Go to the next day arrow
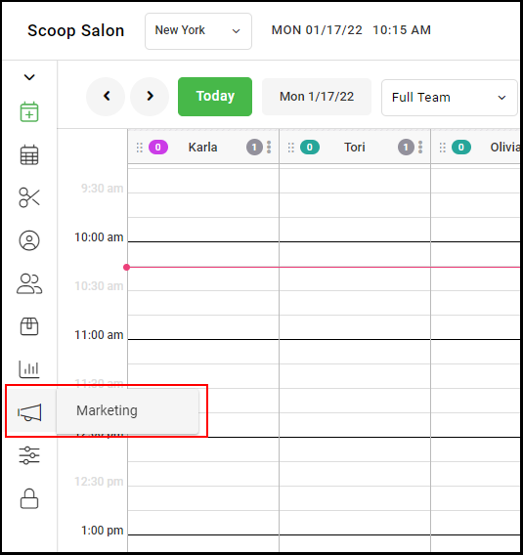The height and width of the screenshot is (555, 523). 150,97
